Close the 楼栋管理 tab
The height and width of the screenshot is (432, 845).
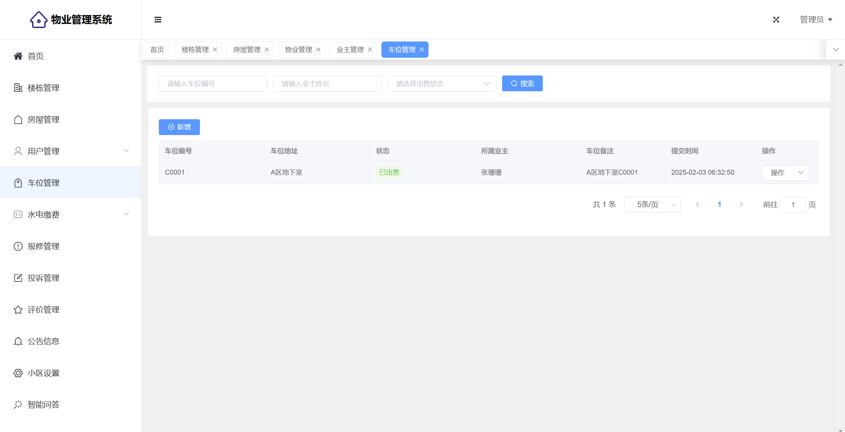point(215,50)
